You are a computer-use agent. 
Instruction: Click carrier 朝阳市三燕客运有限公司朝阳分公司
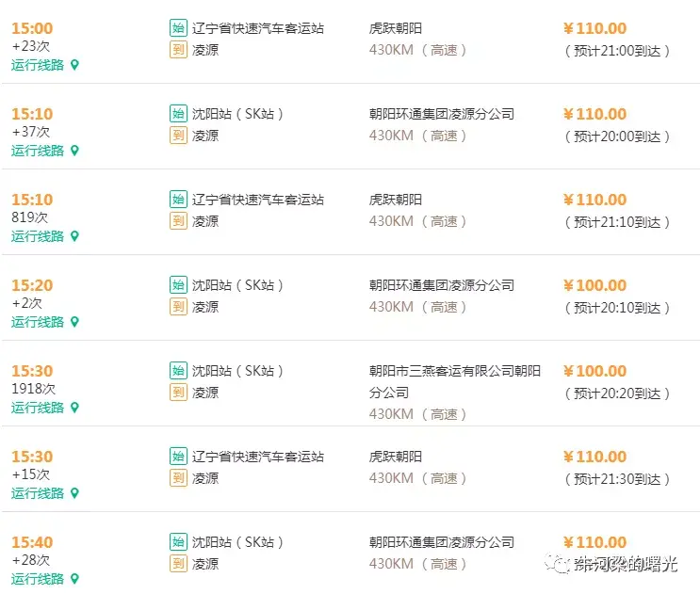pos(454,382)
